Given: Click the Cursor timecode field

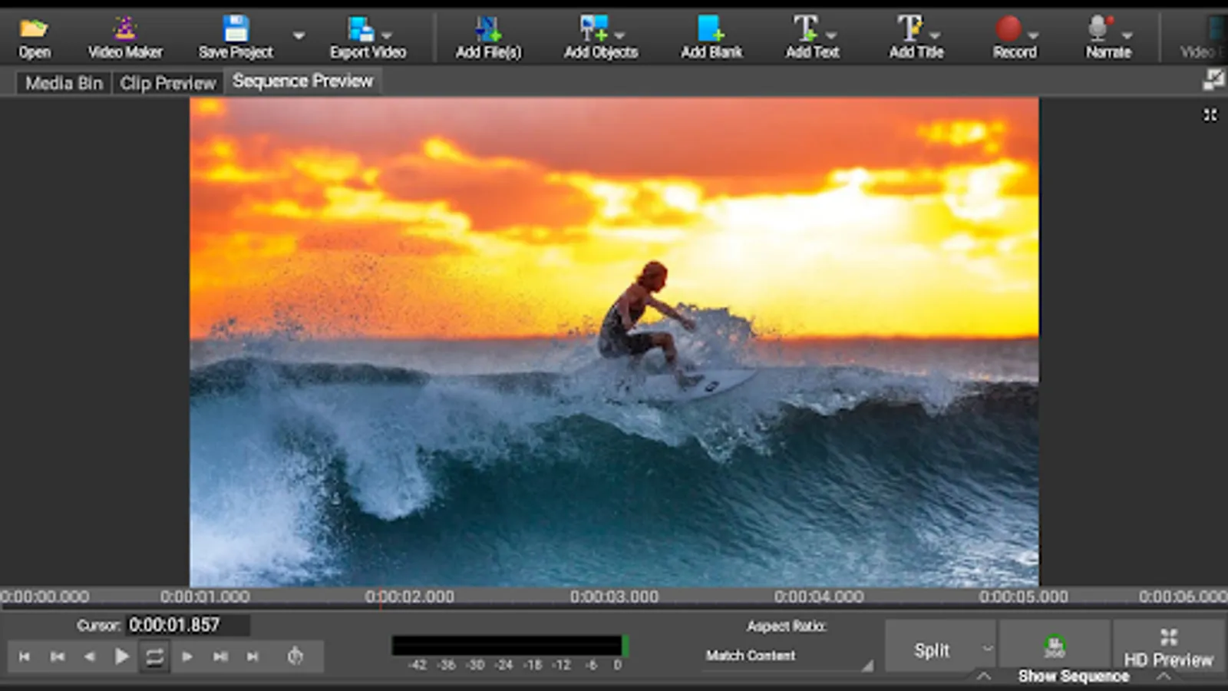Looking at the screenshot, I should pos(187,625).
